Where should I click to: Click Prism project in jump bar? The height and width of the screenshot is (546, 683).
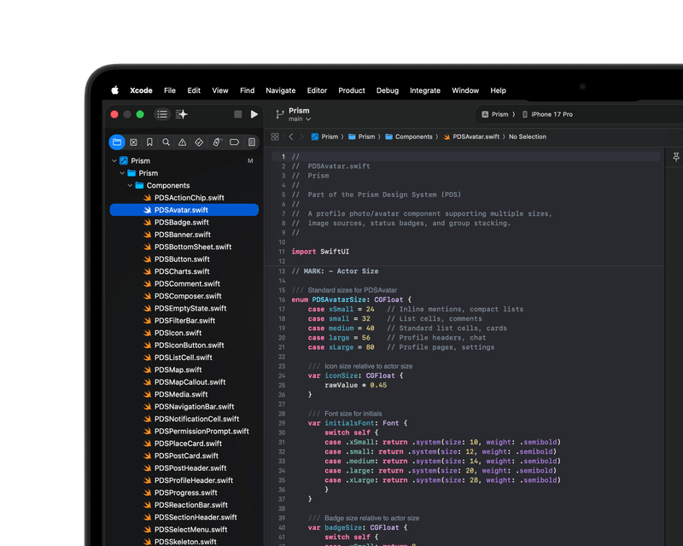coord(325,136)
